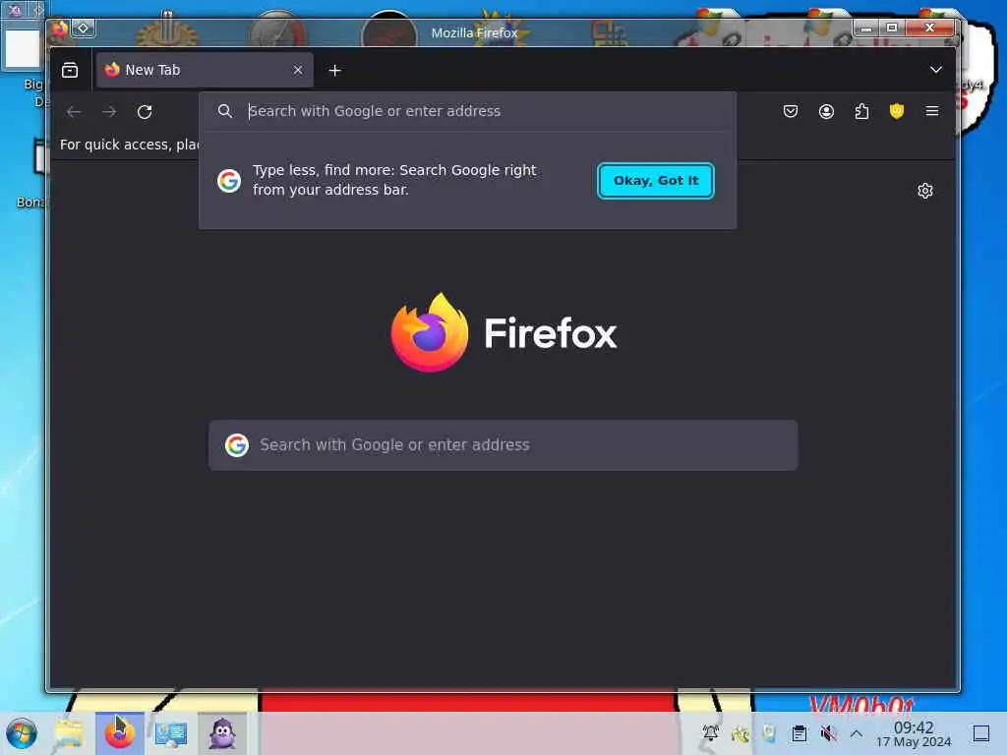Open the Extensions puzzle icon
The image size is (1007, 755).
[x=861, y=112]
